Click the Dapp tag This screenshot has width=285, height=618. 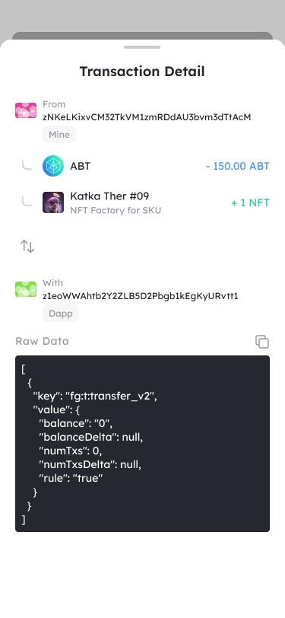point(61,314)
